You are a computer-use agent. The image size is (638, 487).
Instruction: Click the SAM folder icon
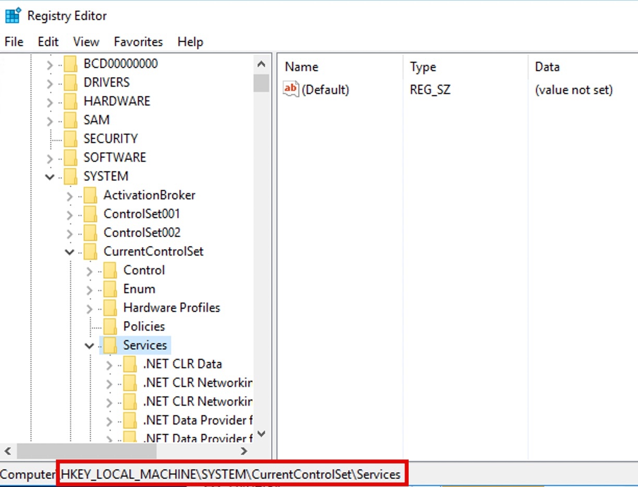click(x=70, y=120)
